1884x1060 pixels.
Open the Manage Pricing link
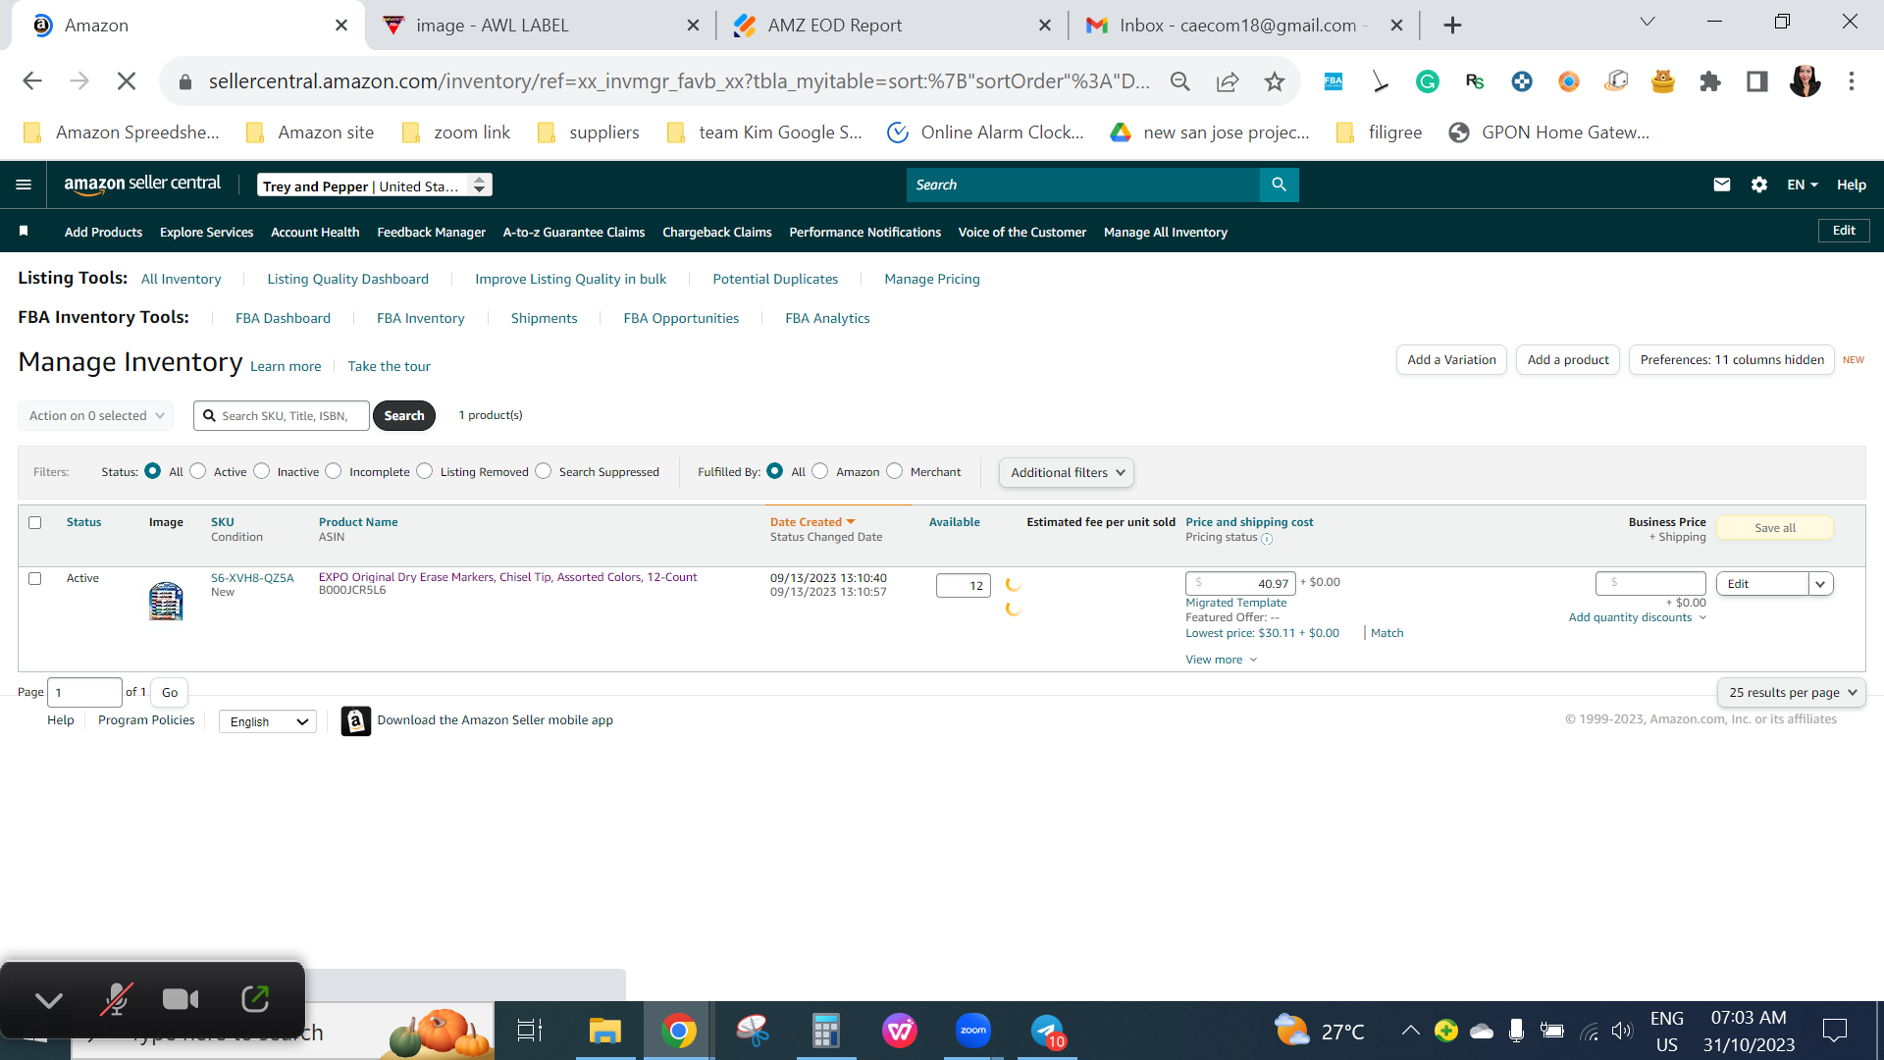932,279
